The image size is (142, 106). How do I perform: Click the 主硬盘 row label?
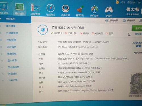[42, 68]
